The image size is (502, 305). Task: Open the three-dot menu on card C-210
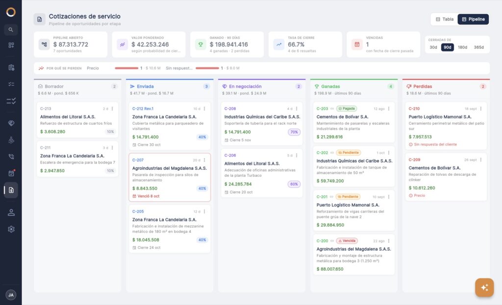tap(481, 109)
